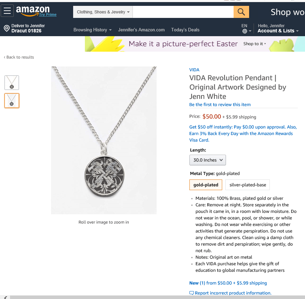This screenshot has width=305, height=299.
Task: Click inside the search input field
Action: pos(183,11)
